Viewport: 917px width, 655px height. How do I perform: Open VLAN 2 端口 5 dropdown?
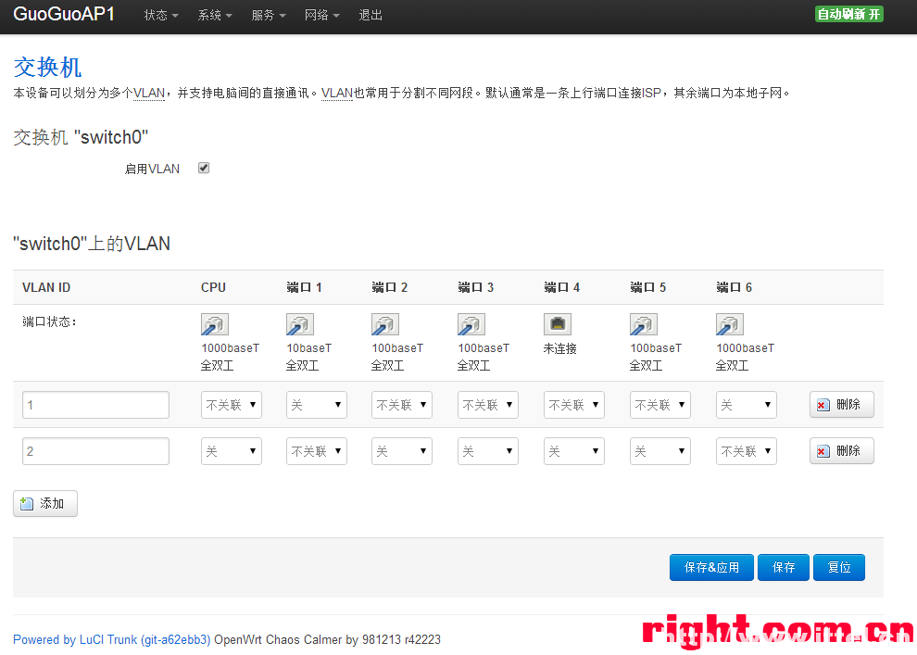point(659,451)
